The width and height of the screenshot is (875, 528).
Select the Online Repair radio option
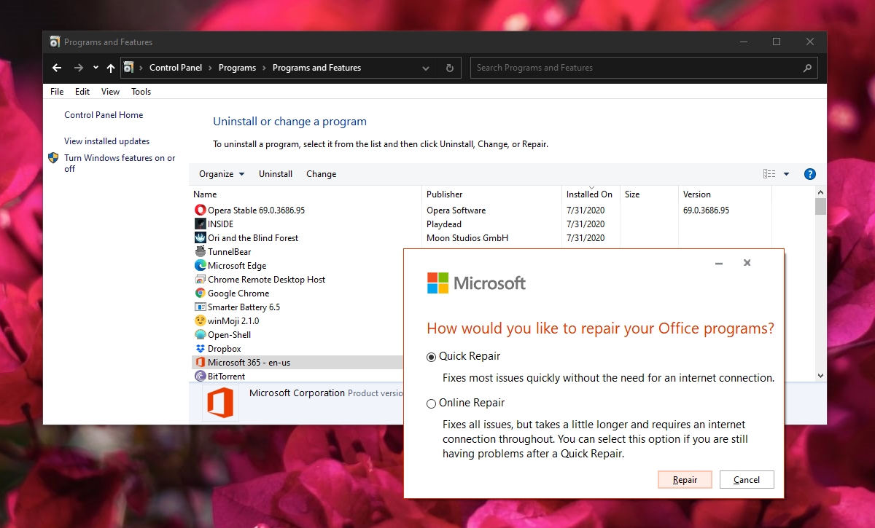(x=432, y=403)
